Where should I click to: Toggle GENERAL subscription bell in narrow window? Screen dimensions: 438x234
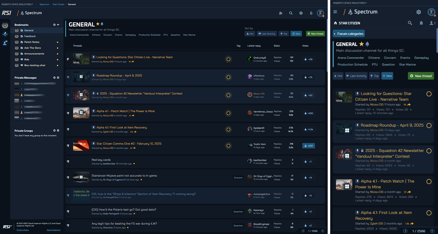(x=367, y=44)
